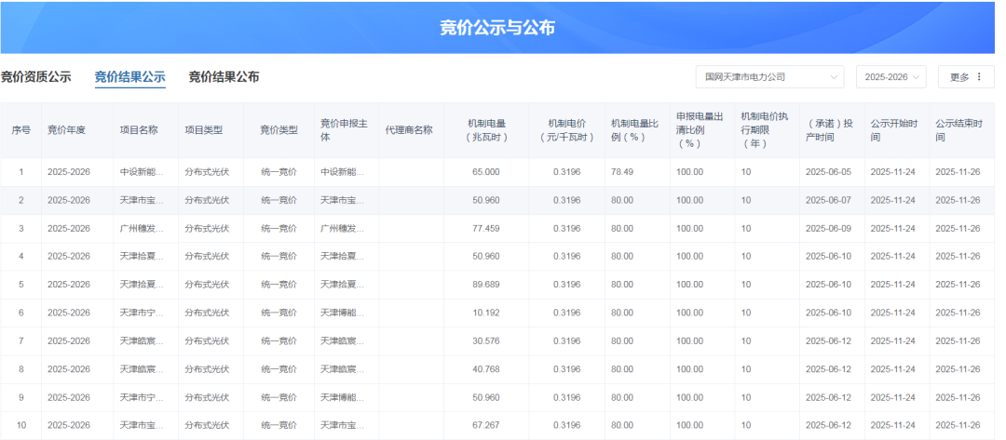This screenshot has width=1006, height=440.
Task: Click the 序号 column header
Action: click(x=20, y=130)
